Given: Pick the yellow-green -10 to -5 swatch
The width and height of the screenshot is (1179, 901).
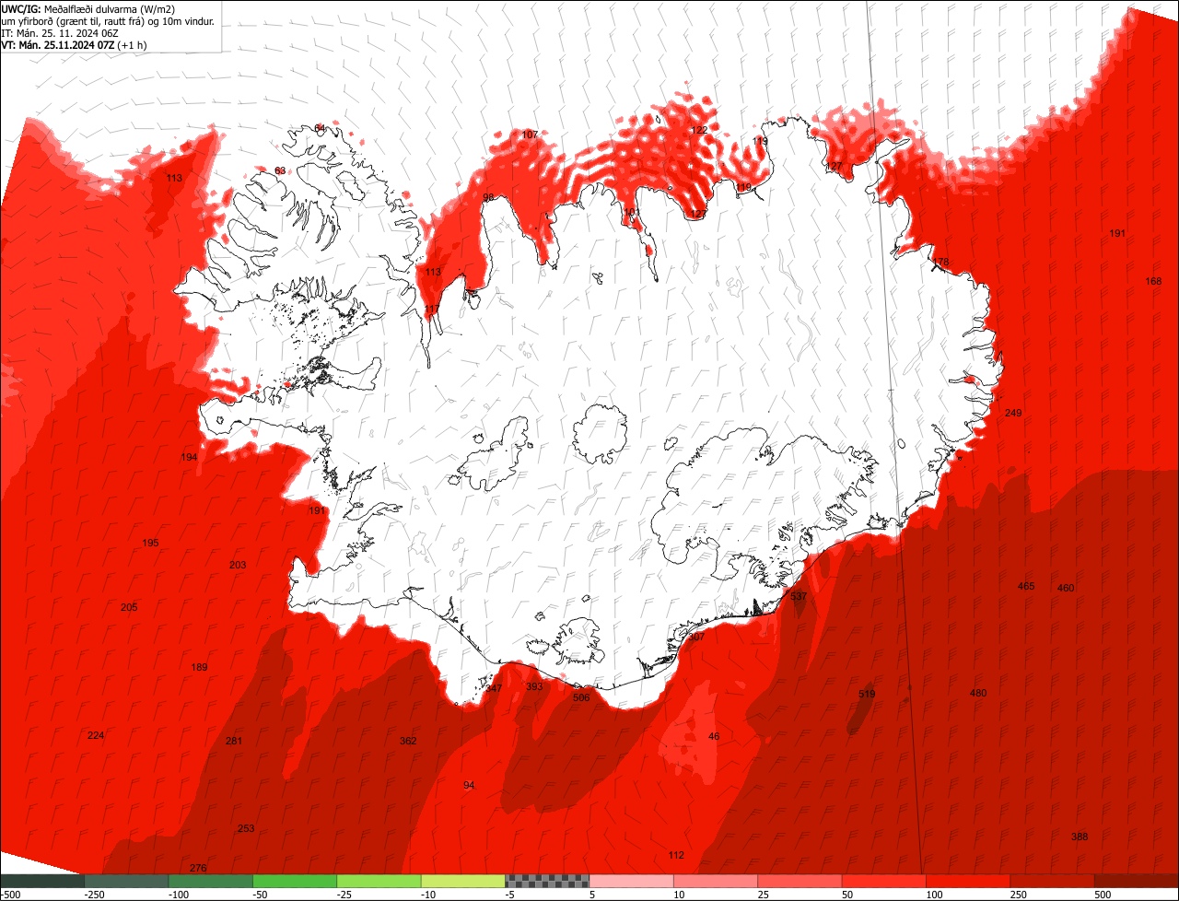Looking at the screenshot, I should click(x=463, y=881).
